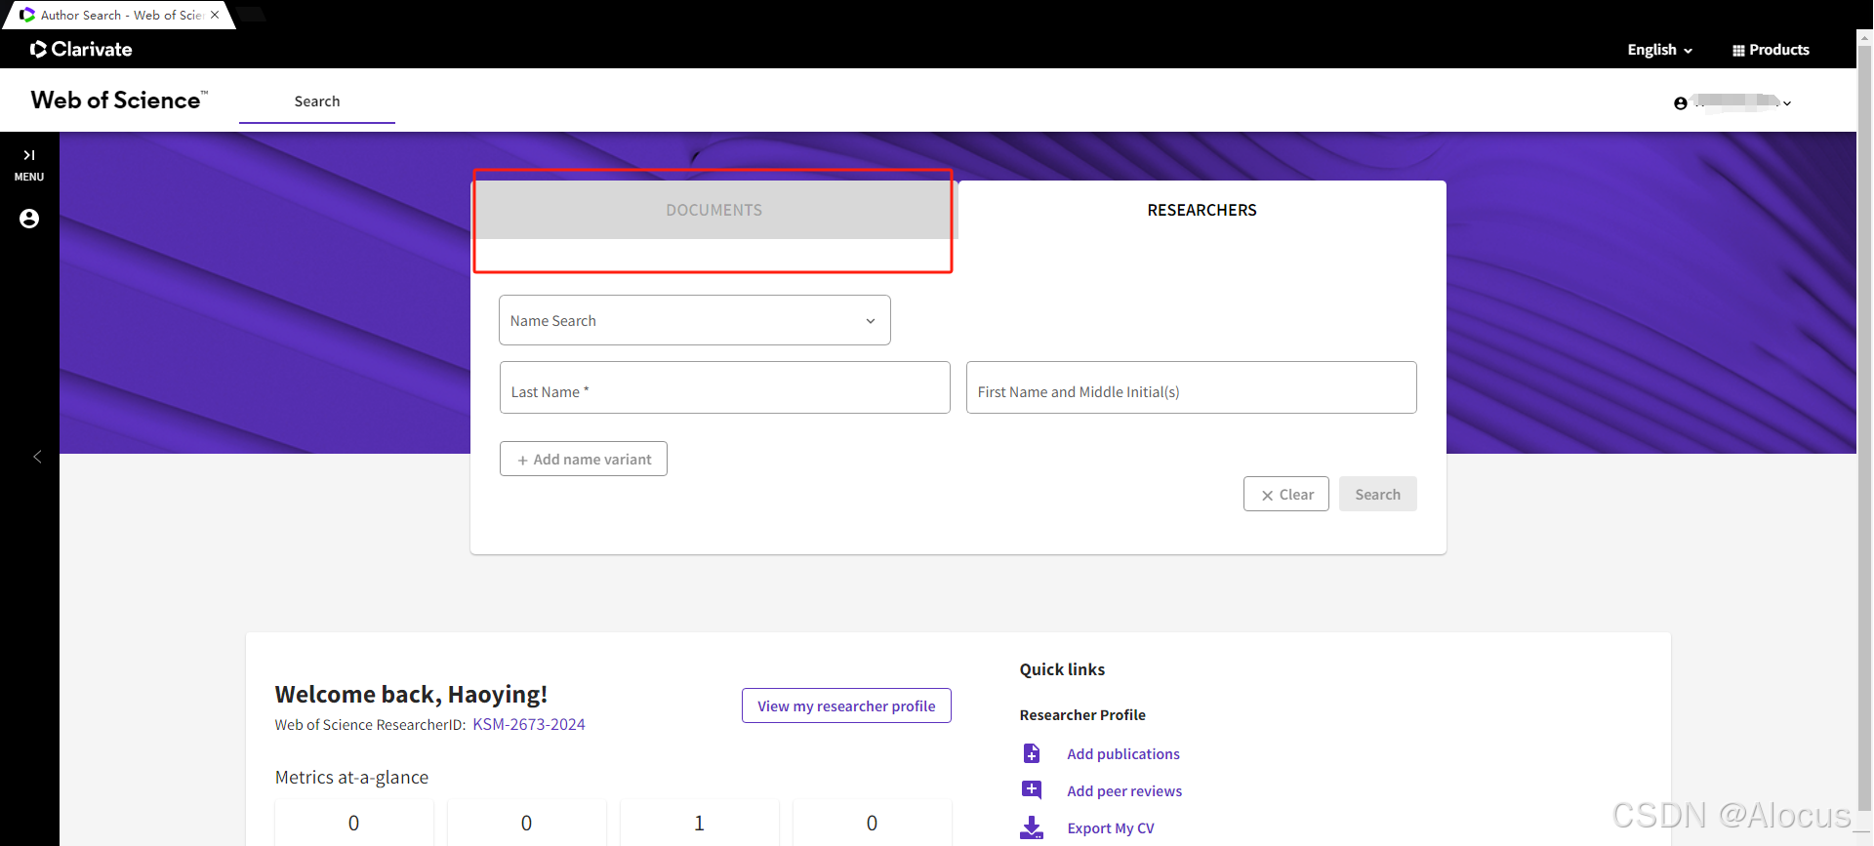Click the metric card showing 1

pos(699,822)
